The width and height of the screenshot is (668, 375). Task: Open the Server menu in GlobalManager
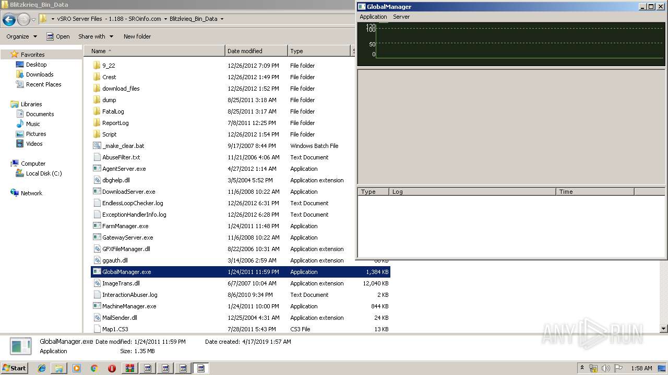(x=401, y=17)
